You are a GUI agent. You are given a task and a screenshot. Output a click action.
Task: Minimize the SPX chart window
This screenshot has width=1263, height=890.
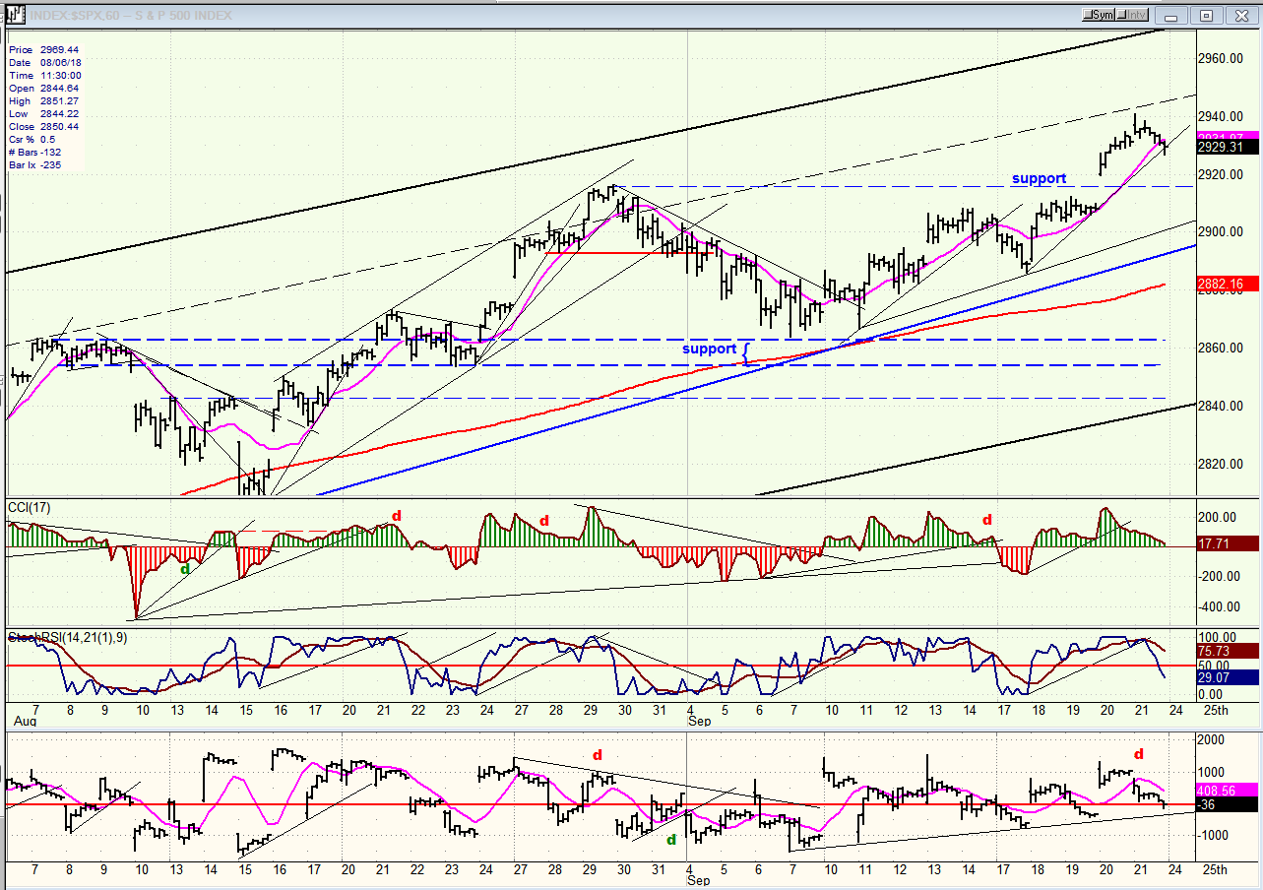(x=1173, y=15)
